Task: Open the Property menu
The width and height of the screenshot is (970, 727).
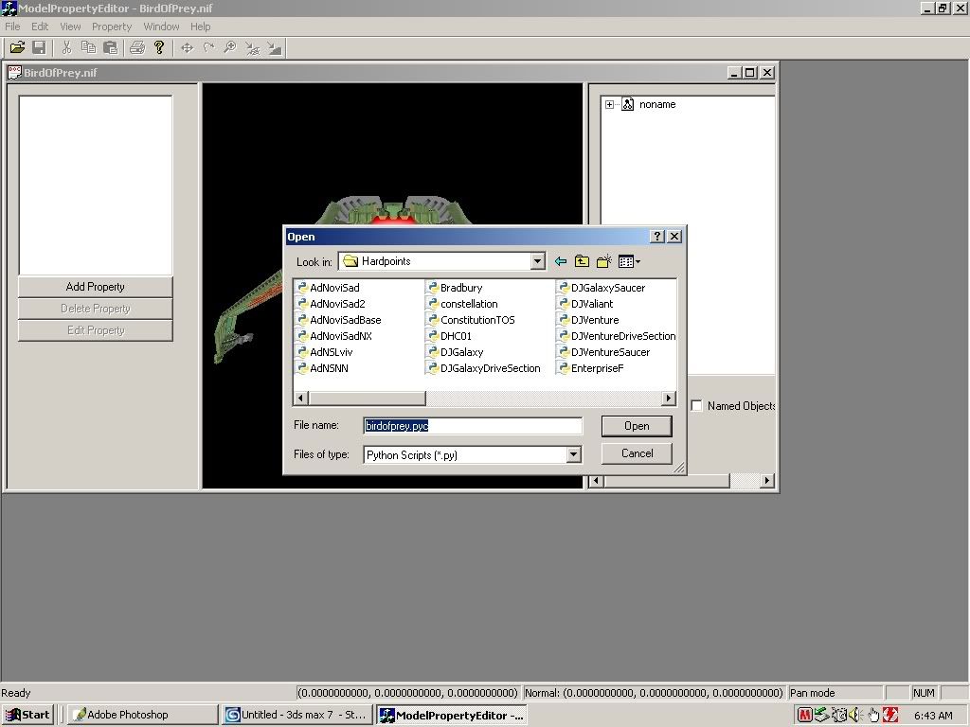Action: pyautogui.click(x=112, y=27)
